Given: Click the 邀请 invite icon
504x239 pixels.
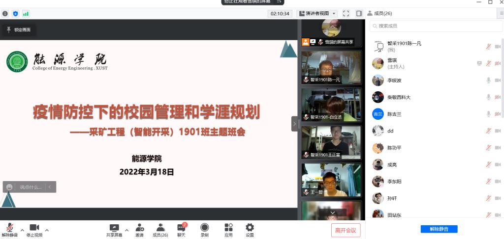Looking at the screenshot, I should [140, 228].
